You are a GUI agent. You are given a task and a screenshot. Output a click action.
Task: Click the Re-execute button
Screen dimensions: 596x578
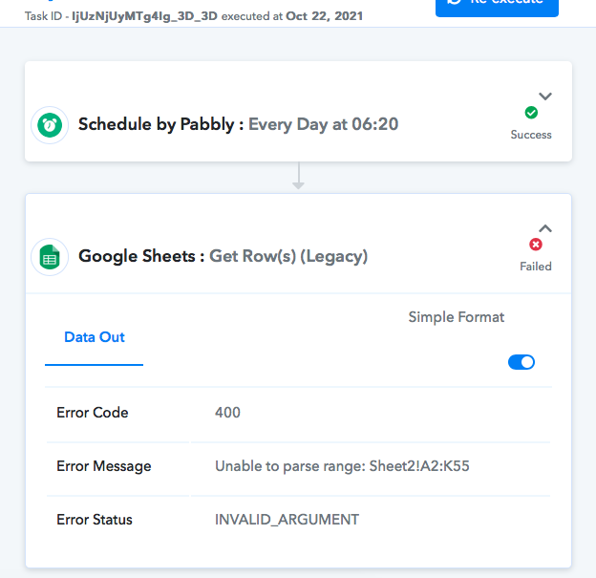(x=497, y=6)
